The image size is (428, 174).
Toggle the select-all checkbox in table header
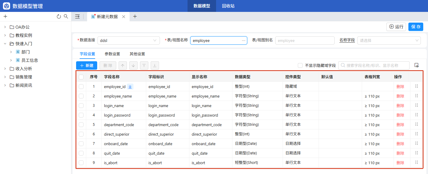[x=81, y=77]
